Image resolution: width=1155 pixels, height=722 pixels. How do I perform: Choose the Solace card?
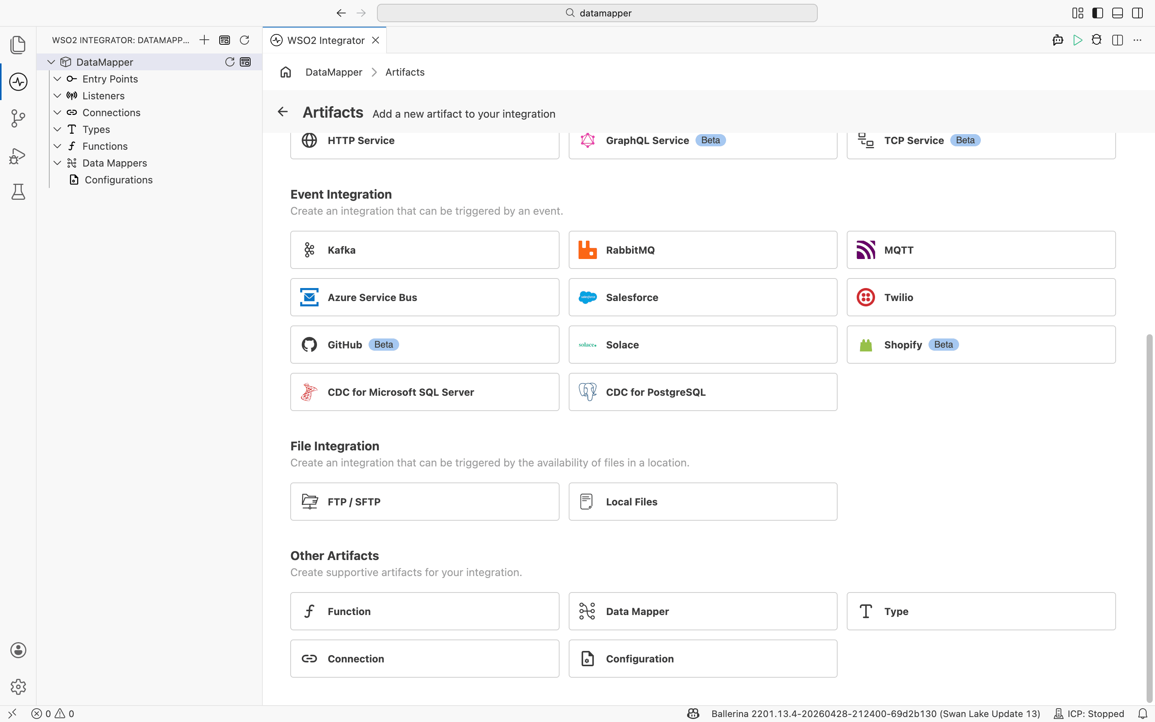pyautogui.click(x=703, y=344)
